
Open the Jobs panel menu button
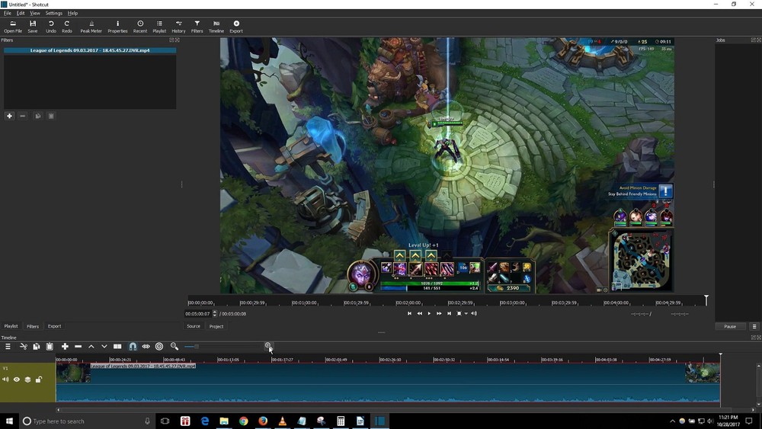click(x=754, y=326)
